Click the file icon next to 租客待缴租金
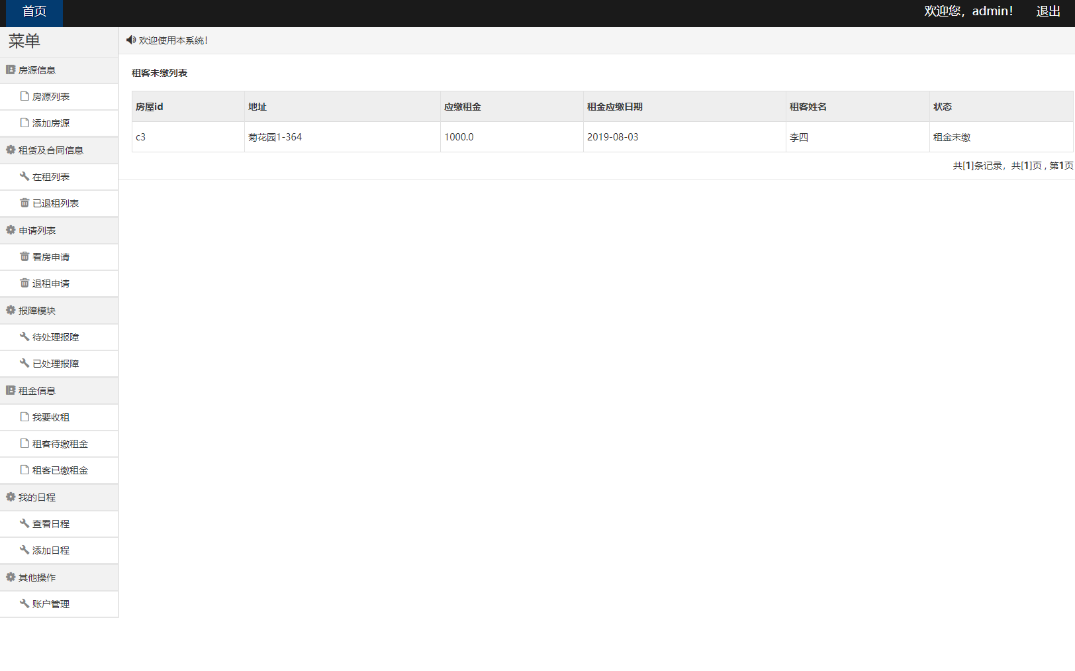The width and height of the screenshot is (1075, 671). point(24,443)
